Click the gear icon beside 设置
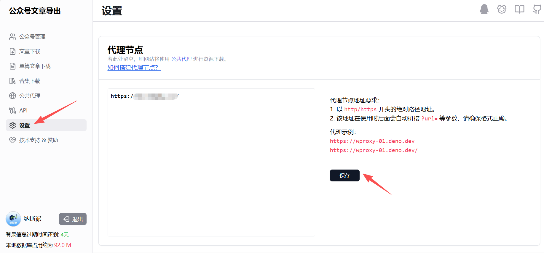 tap(12, 125)
